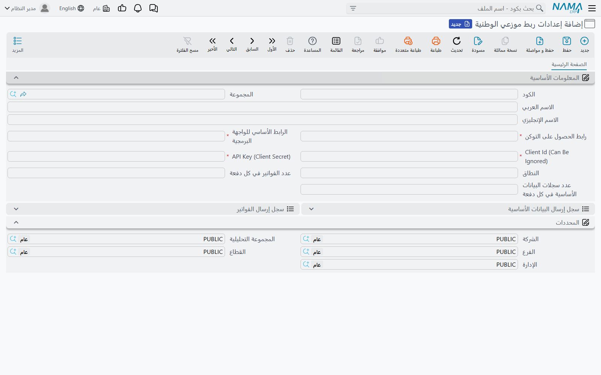Collapse the المحددات section

16,222
